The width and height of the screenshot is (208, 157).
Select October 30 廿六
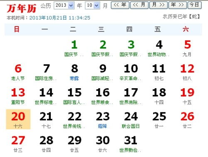point(103,144)
